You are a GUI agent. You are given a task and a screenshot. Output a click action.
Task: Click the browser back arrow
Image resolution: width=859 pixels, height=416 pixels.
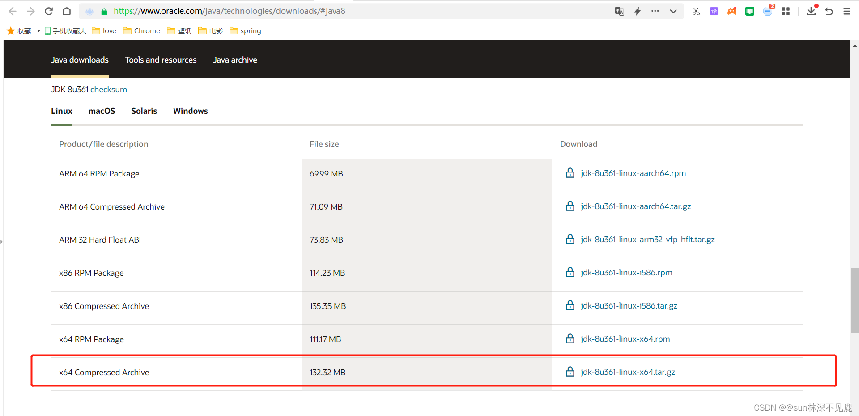[x=13, y=11]
